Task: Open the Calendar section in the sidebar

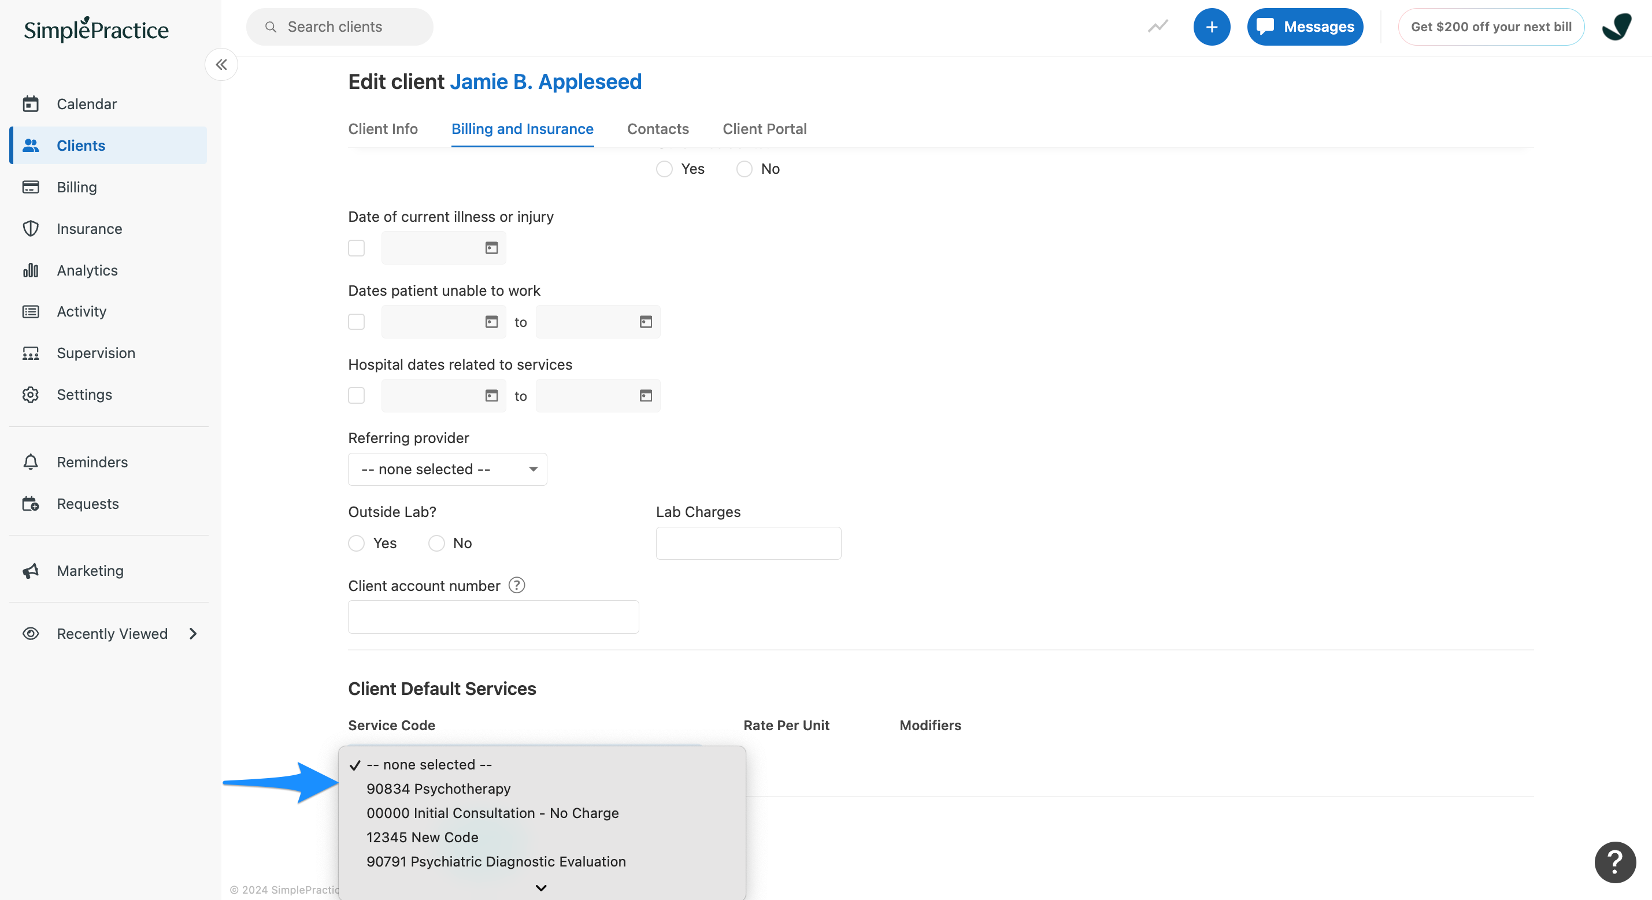Action: click(x=87, y=103)
